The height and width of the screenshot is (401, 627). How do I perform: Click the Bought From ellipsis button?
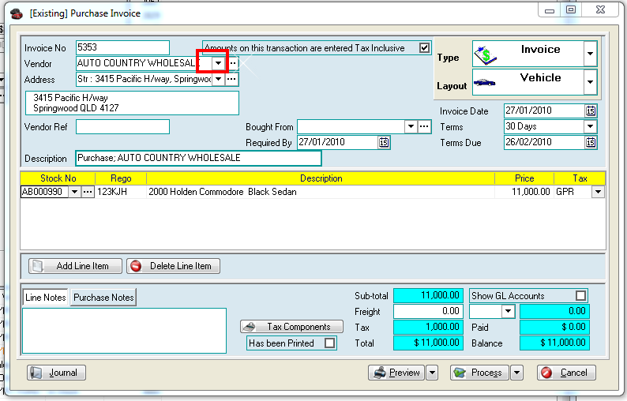pyautogui.click(x=424, y=127)
